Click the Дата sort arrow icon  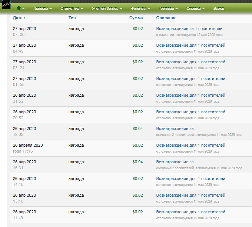(x=24, y=18)
